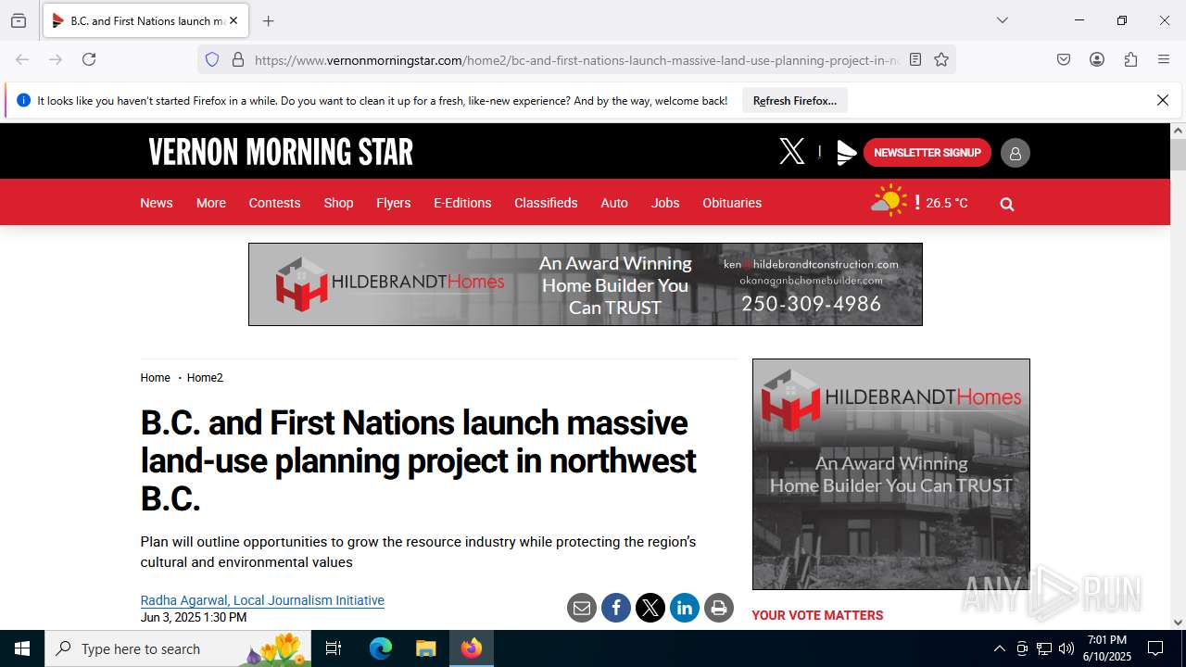Screen dimensions: 1186x667
Task: Go to Contests section
Action: click(274, 203)
